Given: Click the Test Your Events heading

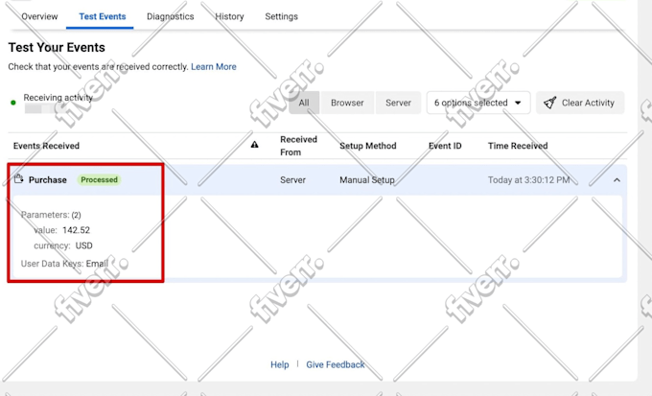Looking at the screenshot, I should pos(57,47).
